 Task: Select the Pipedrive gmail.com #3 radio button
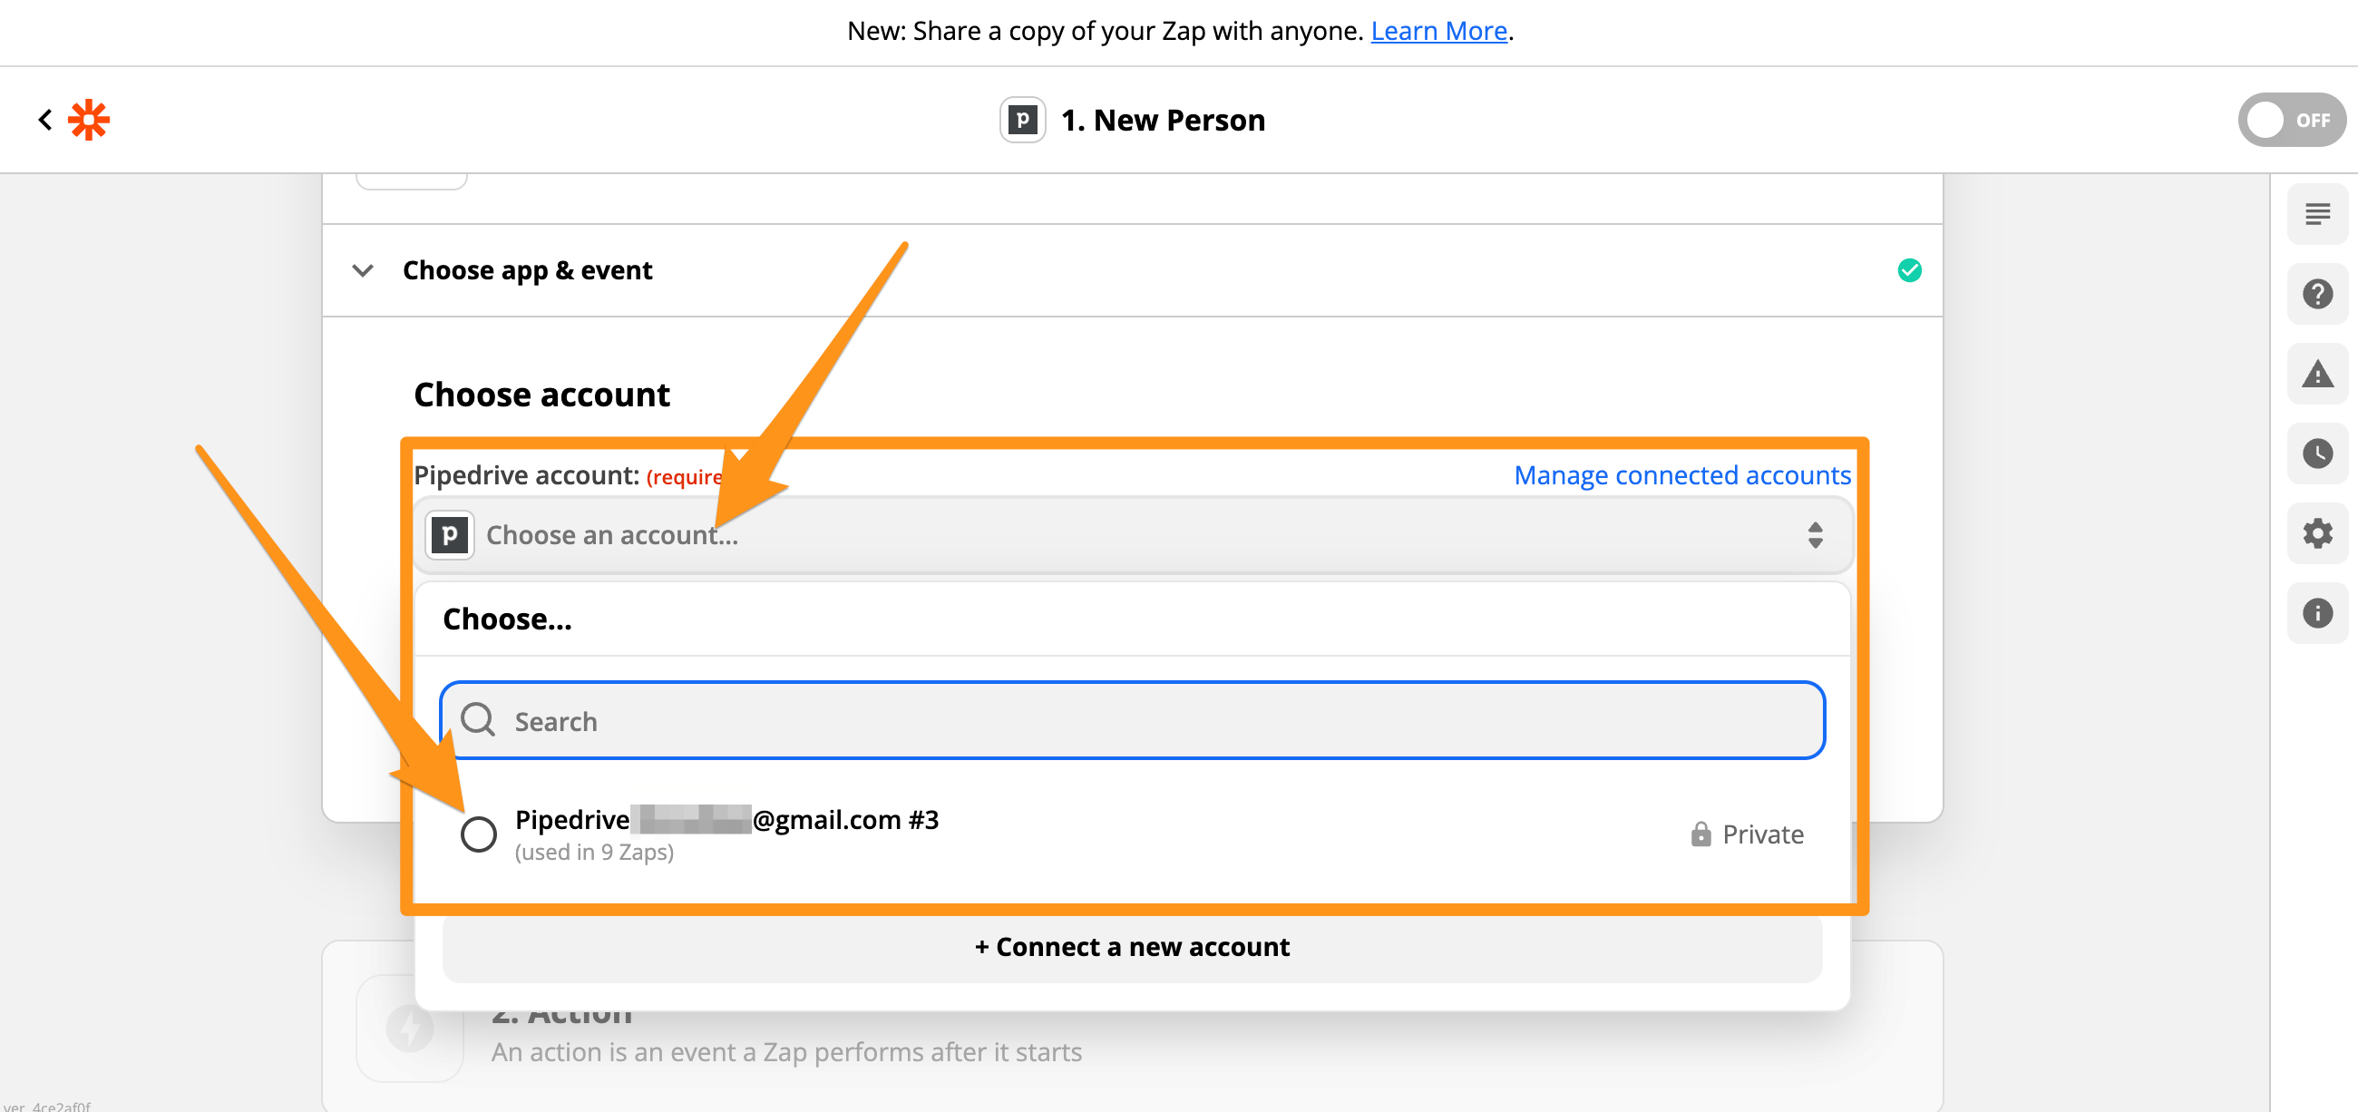[478, 834]
